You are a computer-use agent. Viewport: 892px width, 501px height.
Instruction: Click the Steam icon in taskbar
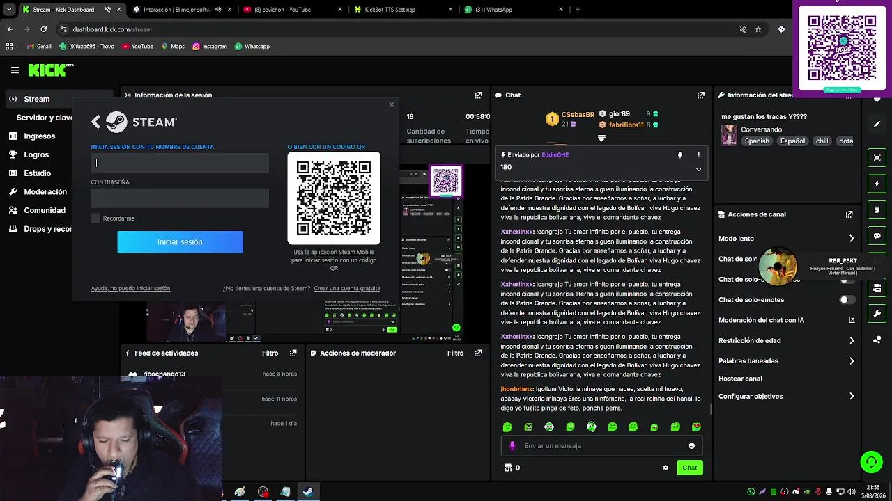click(x=307, y=492)
